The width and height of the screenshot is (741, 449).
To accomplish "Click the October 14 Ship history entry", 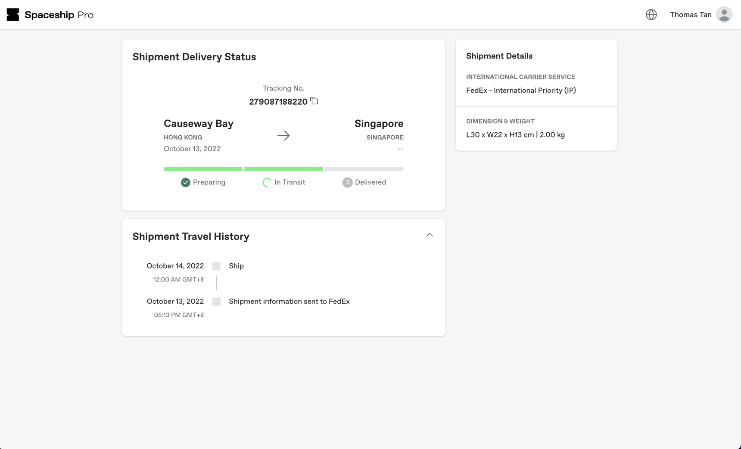I will click(236, 266).
